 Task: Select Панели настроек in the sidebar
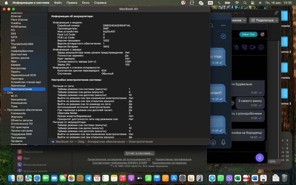tap(22, 131)
